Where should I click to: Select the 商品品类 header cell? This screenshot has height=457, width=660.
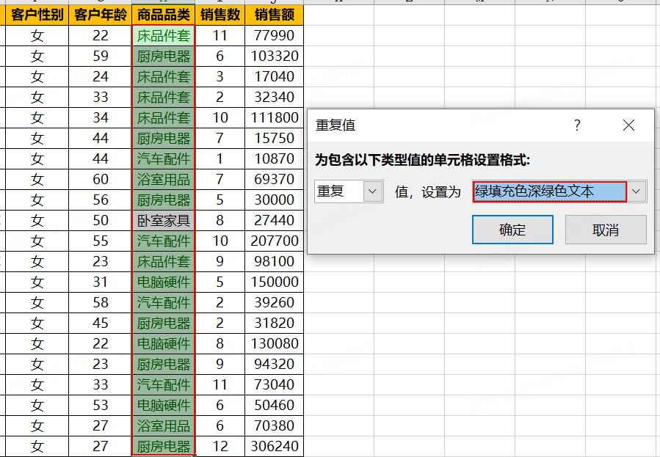[163, 15]
